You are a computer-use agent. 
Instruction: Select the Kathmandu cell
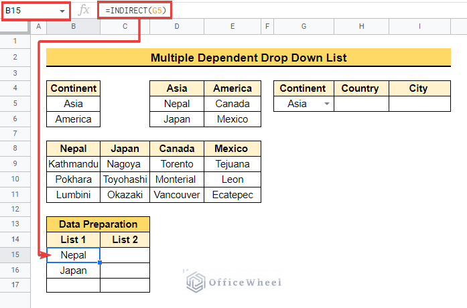coord(73,164)
